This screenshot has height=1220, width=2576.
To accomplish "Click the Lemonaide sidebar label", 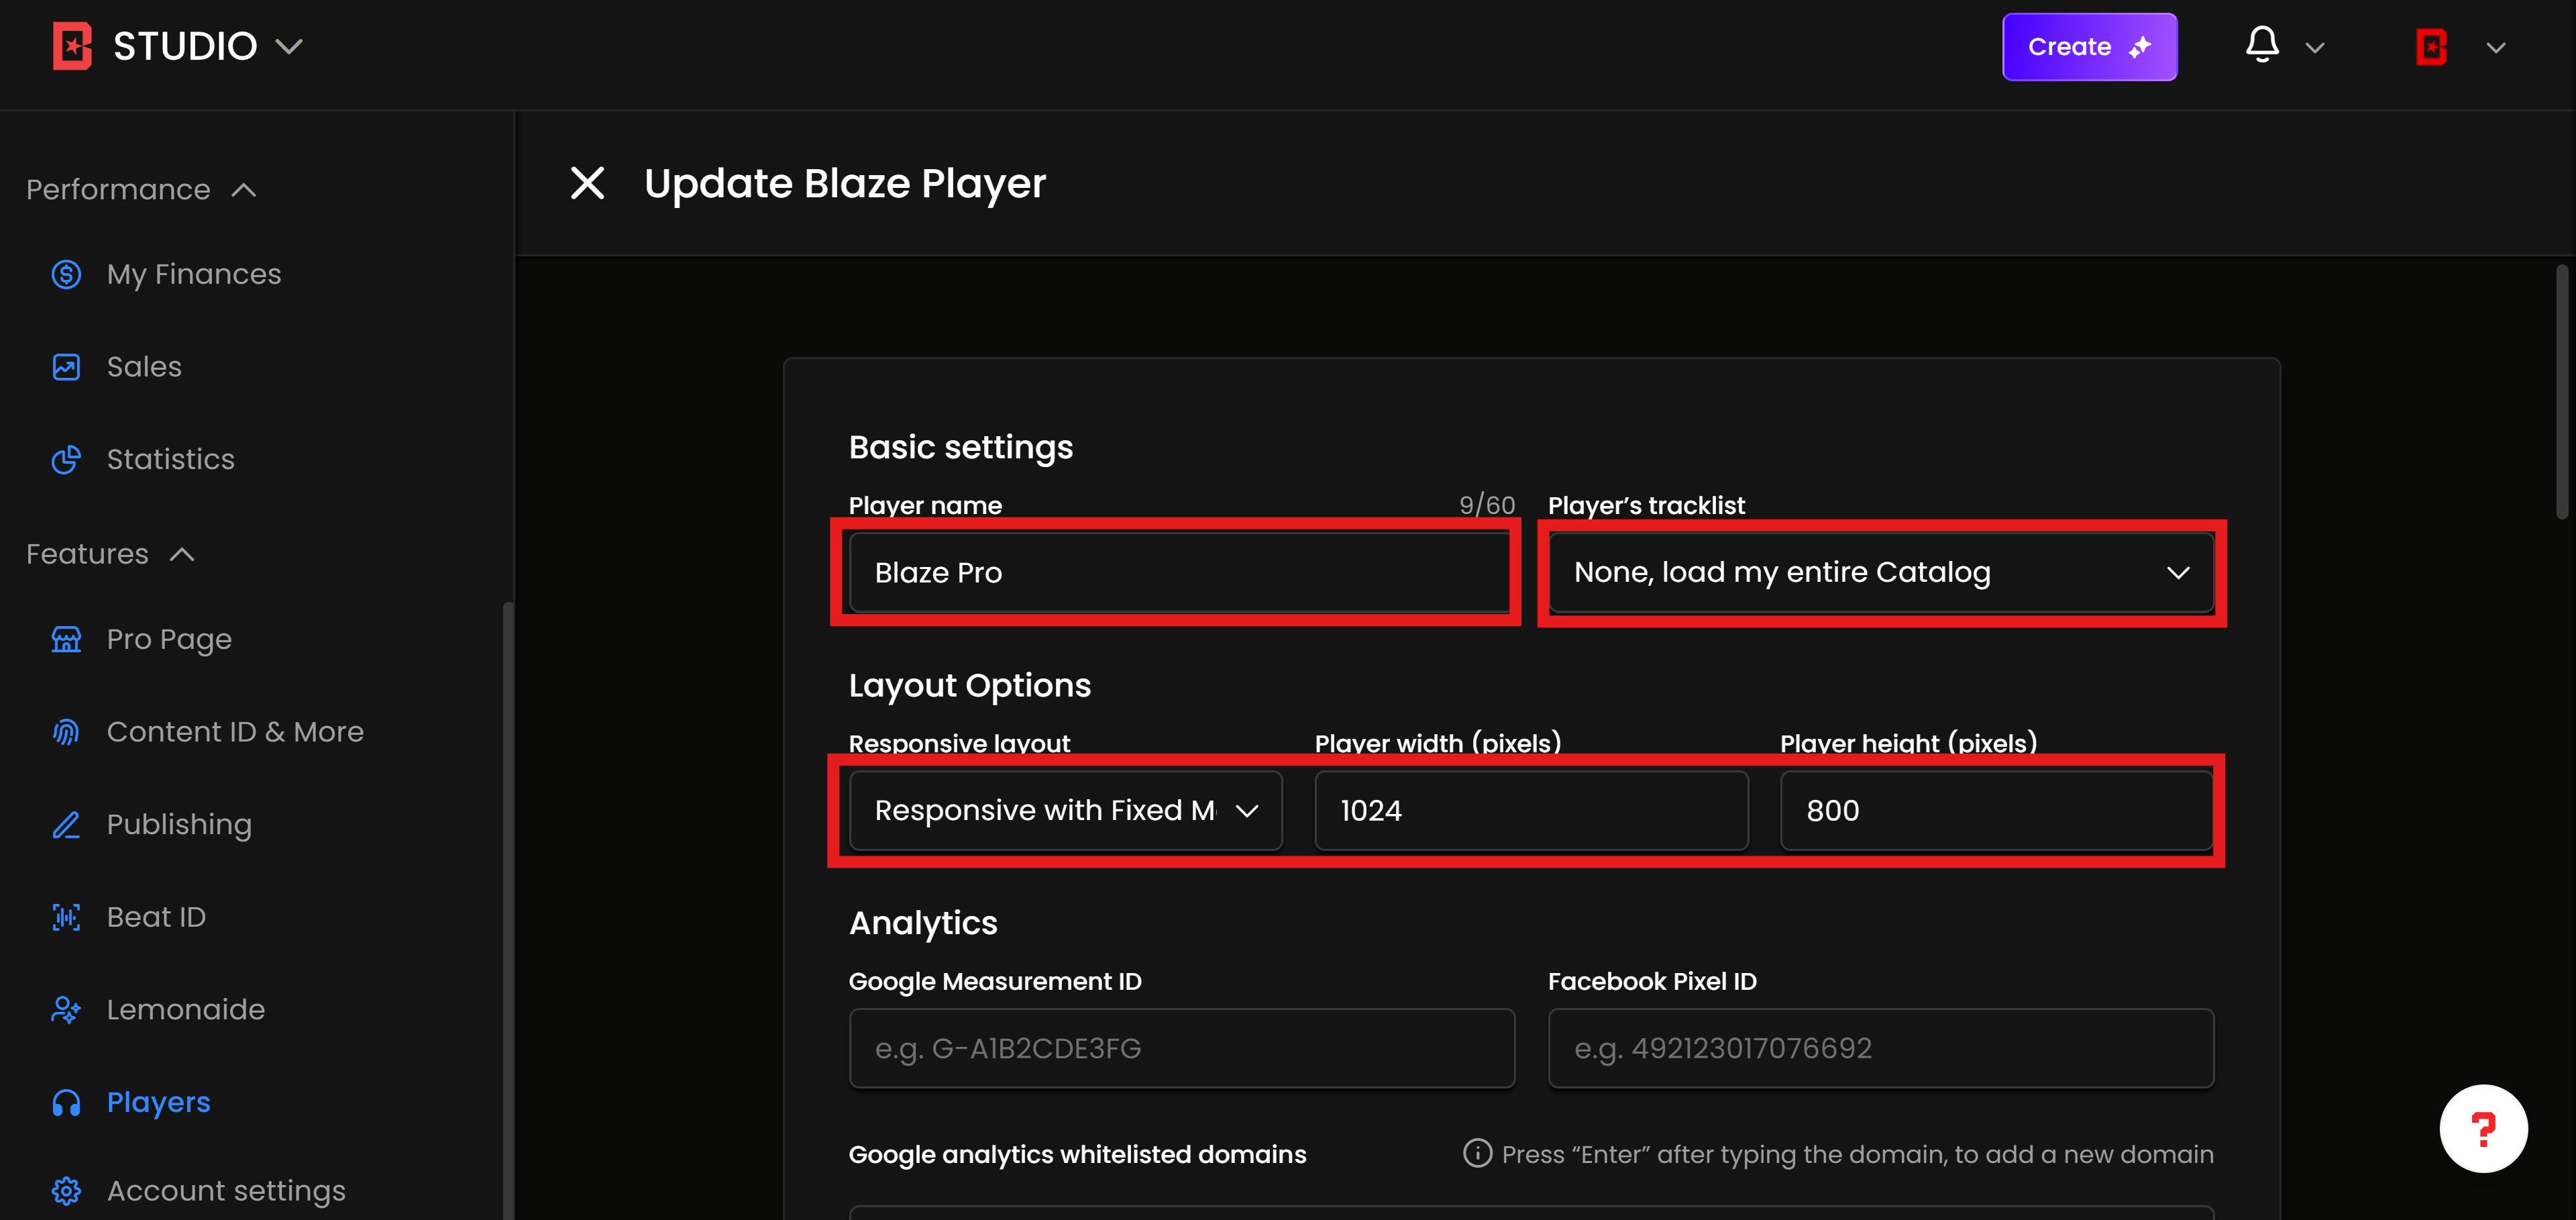I will (x=185, y=1010).
